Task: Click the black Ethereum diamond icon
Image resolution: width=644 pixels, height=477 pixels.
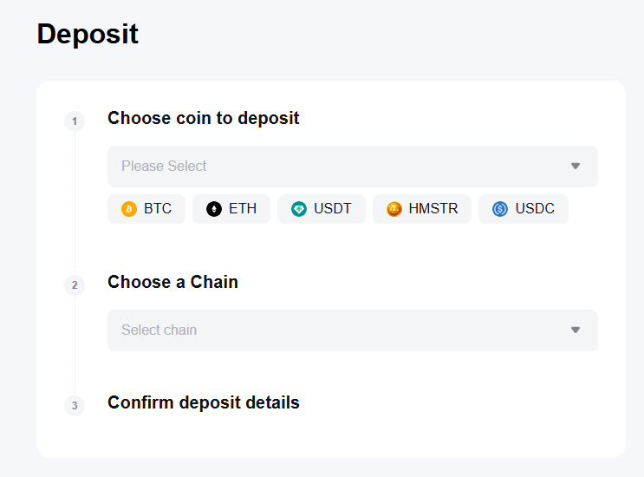Action: [214, 209]
